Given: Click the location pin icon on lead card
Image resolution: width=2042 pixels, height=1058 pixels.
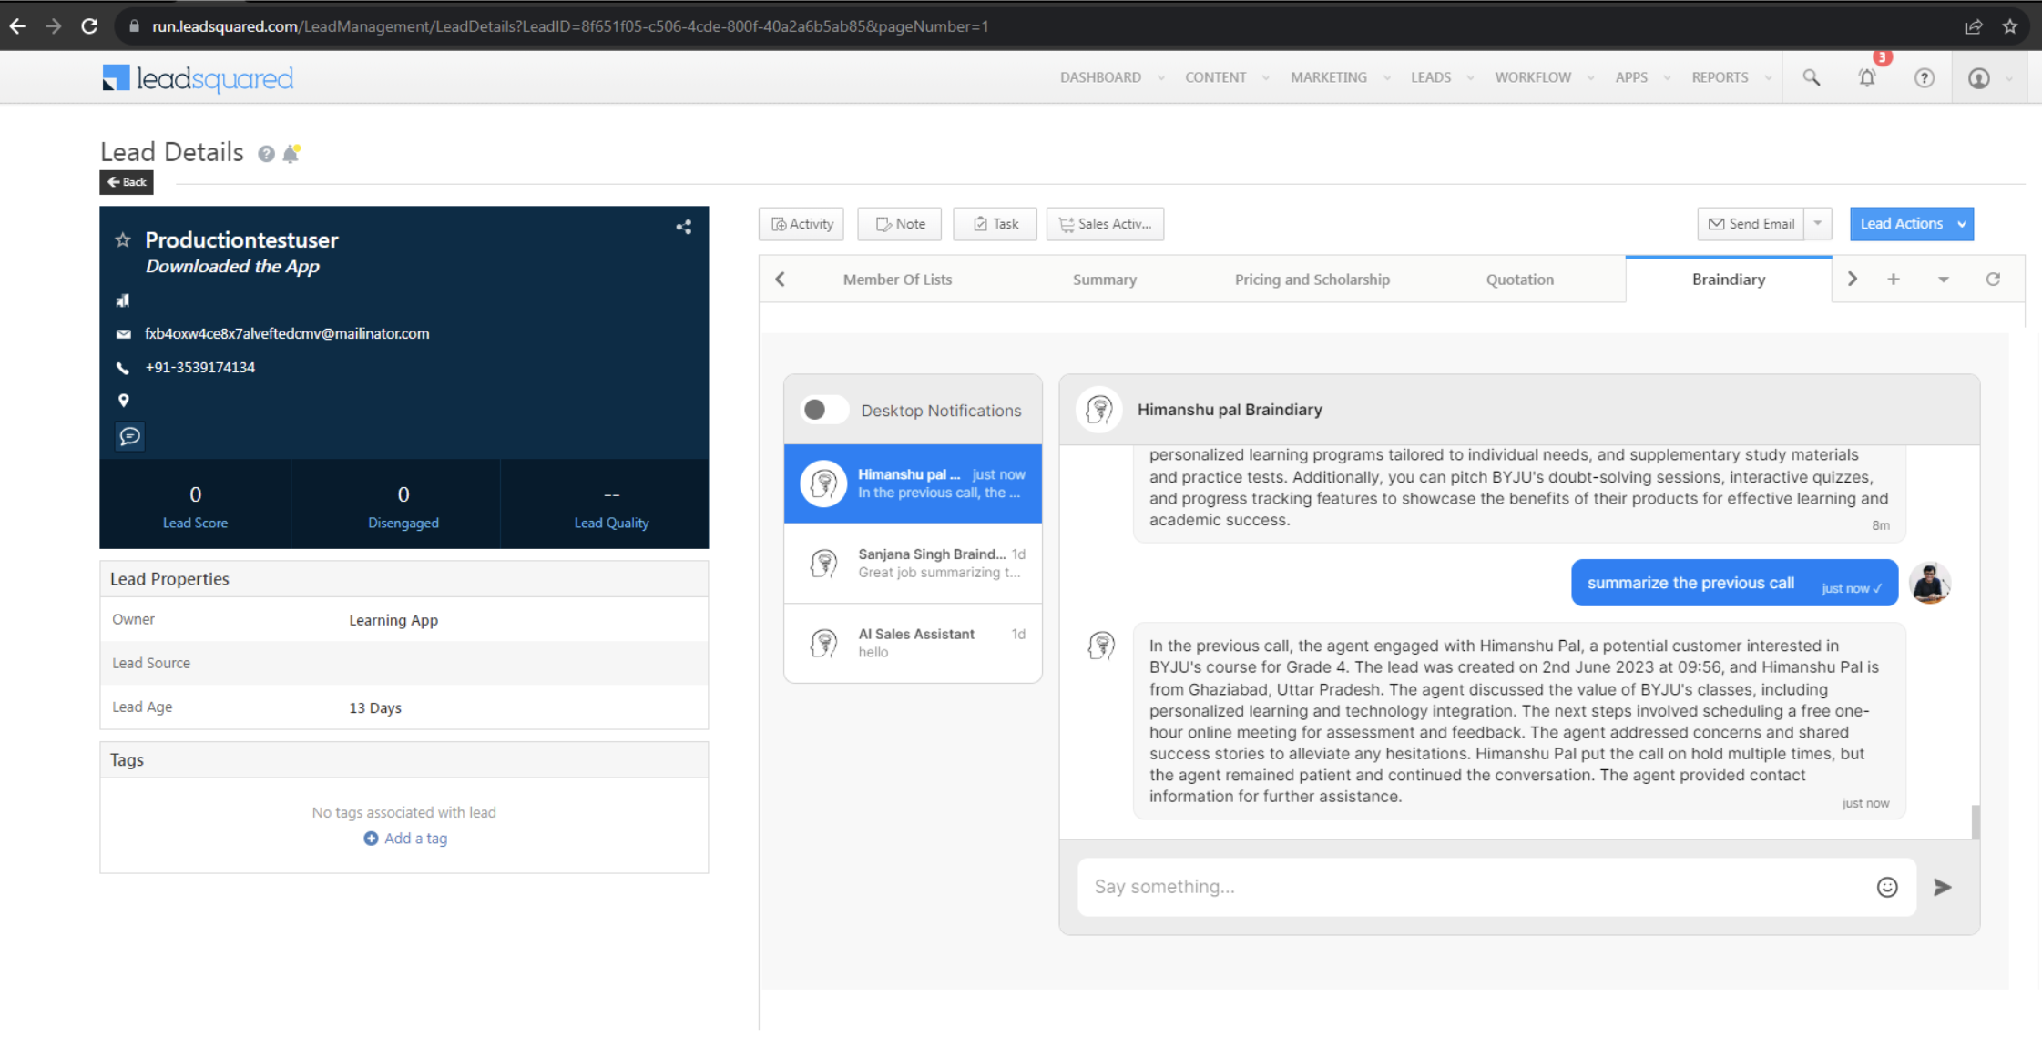Looking at the screenshot, I should click(124, 400).
